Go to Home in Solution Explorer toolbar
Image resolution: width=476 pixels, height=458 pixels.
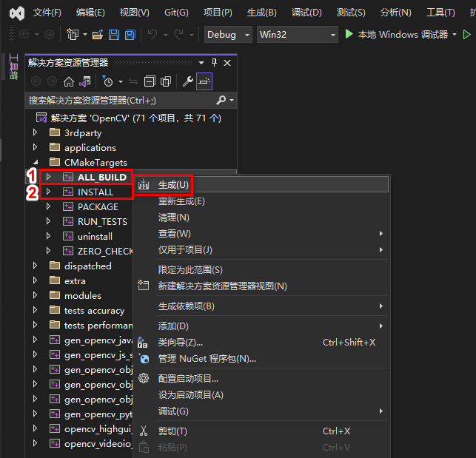click(x=69, y=81)
